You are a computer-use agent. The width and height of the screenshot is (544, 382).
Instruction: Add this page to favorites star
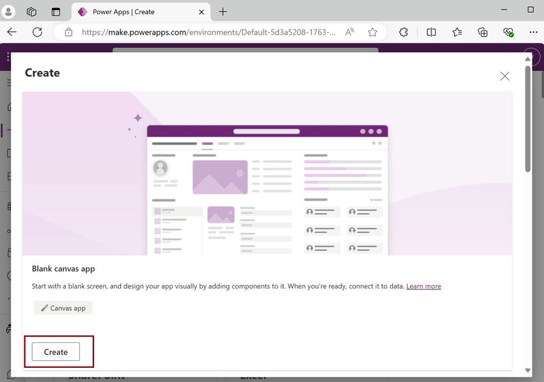point(372,32)
